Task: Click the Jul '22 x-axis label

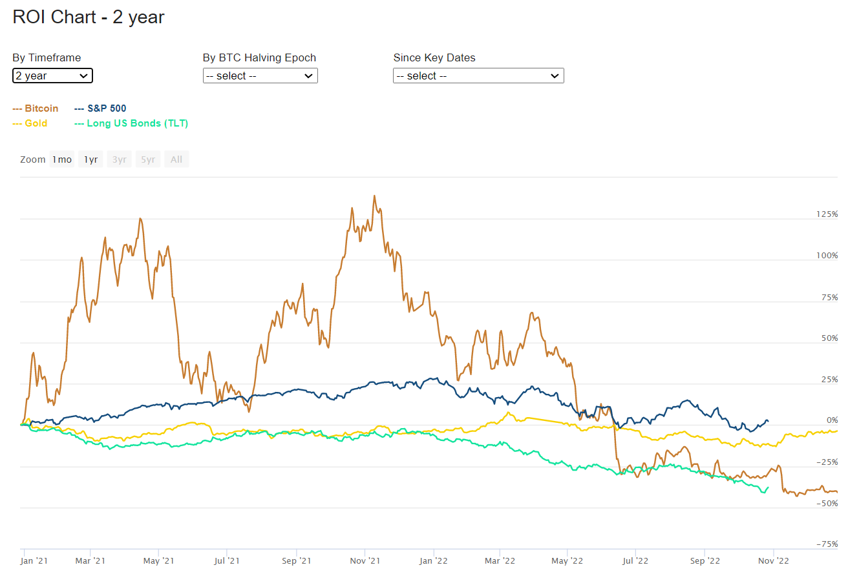Action: (x=637, y=561)
